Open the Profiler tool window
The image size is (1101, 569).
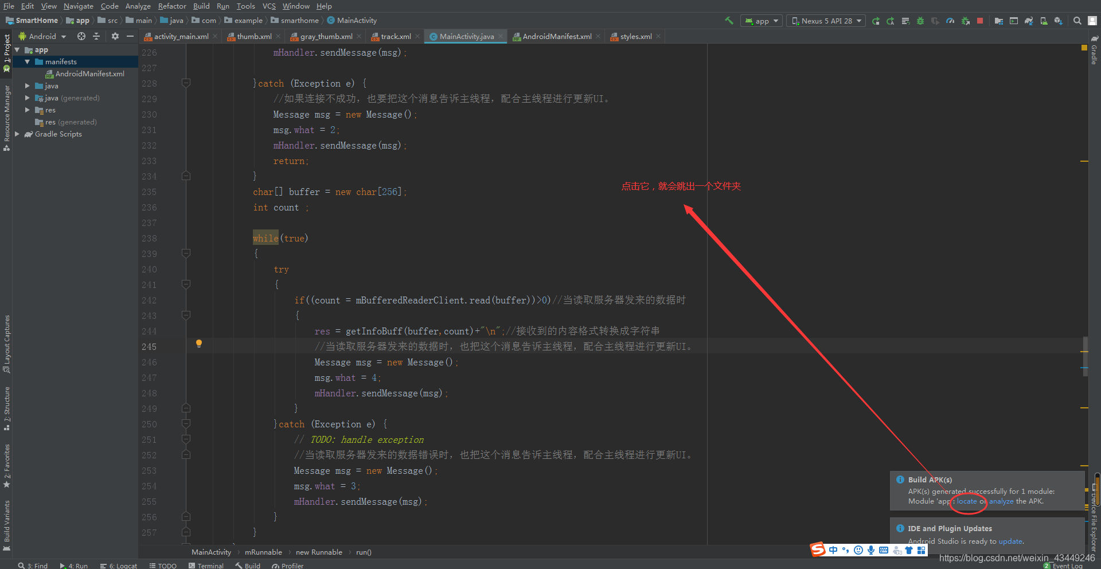click(288, 566)
